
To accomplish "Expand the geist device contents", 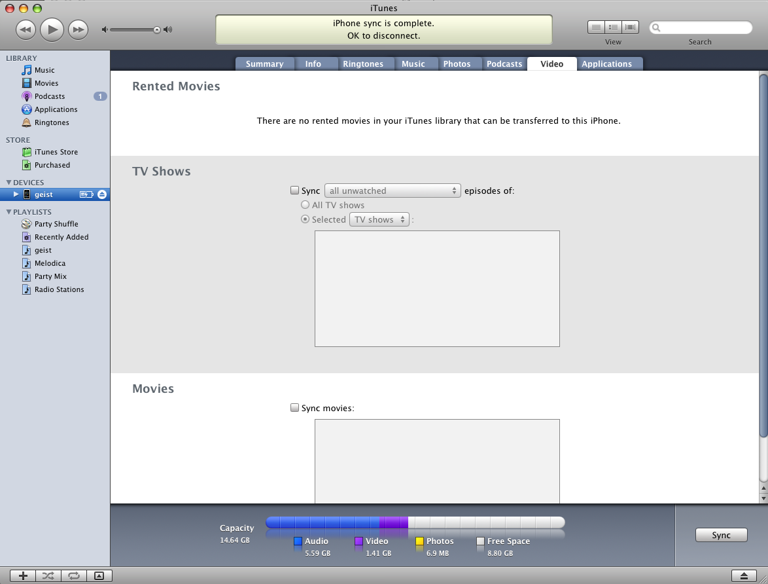I will point(16,194).
